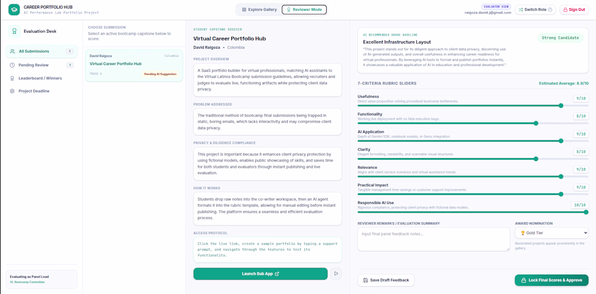This screenshot has height=294, width=596.
Task: Click the people icon for All Submissions
Action: click(13, 51)
